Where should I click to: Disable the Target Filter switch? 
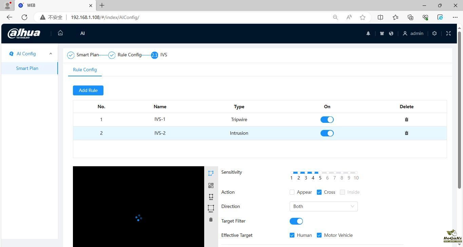tap(296, 221)
